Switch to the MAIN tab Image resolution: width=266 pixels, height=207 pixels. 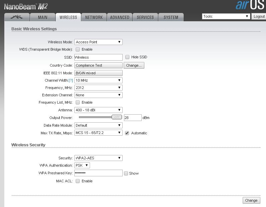coord(43,17)
